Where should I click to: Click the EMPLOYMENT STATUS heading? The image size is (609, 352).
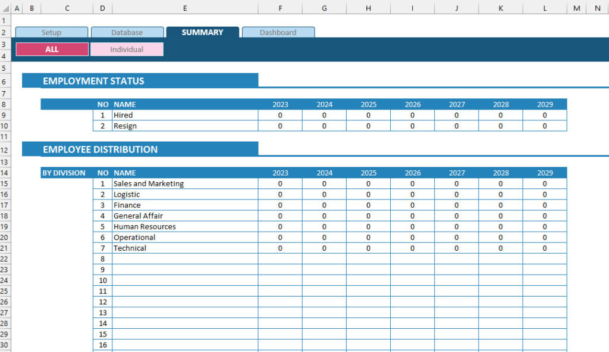93,81
